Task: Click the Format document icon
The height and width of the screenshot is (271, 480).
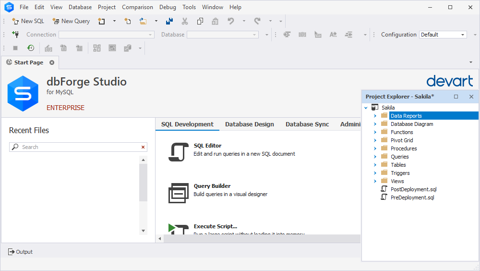Action: [287, 35]
